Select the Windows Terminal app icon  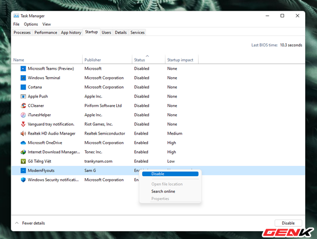pos(23,78)
